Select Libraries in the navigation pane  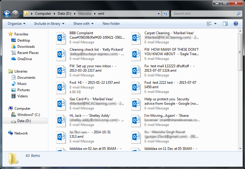pos(18,71)
